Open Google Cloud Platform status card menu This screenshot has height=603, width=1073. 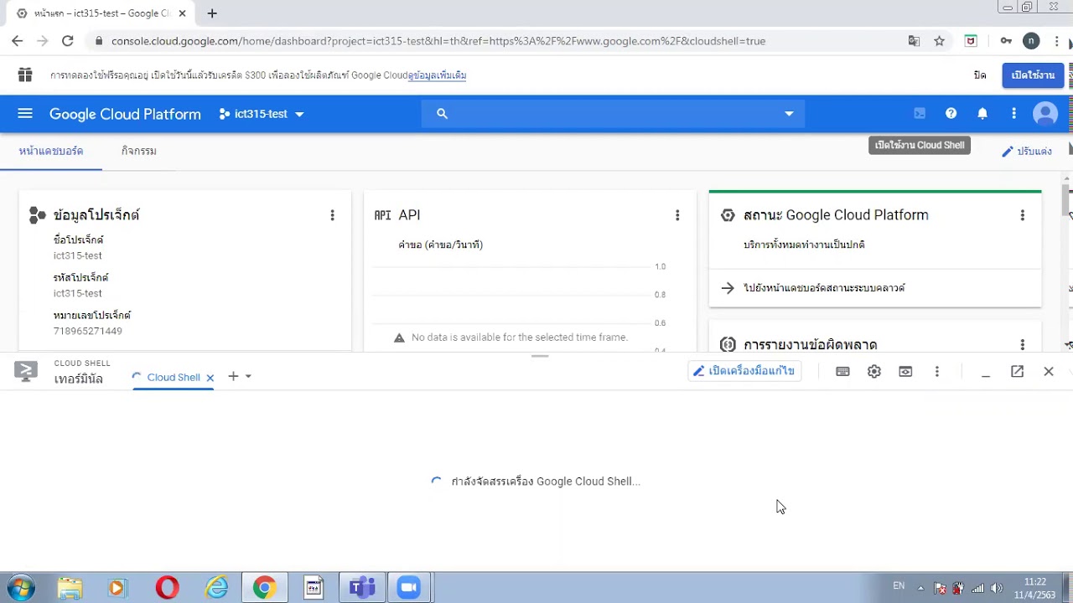pos(1022,215)
